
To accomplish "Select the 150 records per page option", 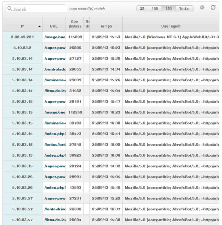I will pos(168,9).
